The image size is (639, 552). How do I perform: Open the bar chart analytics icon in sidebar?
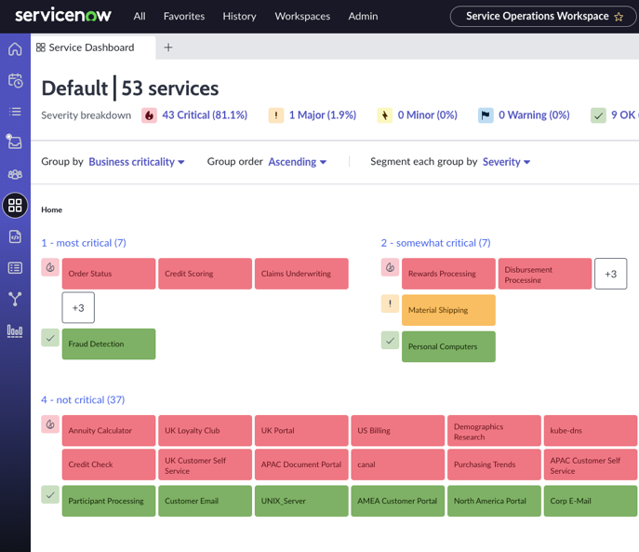click(x=15, y=330)
